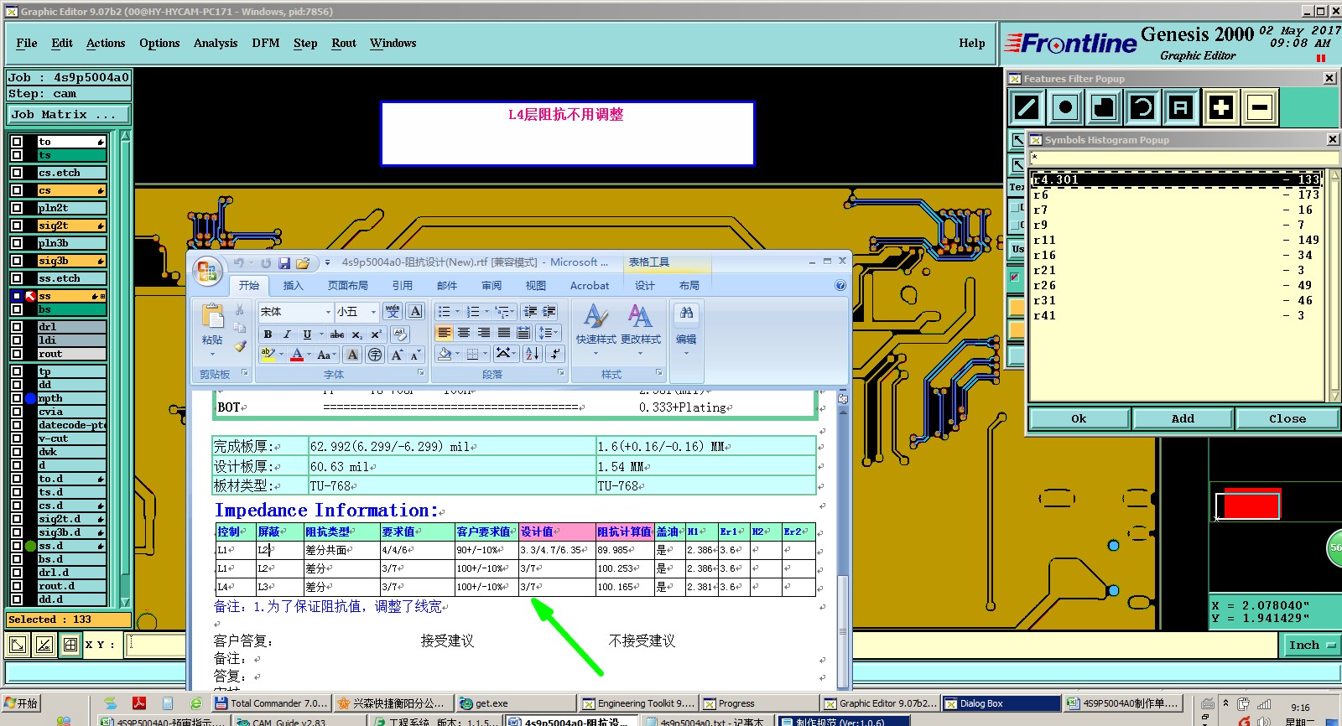The image size is (1342, 726).
Task: Open Total Commander taskbar item
Action: pyautogui.click(x=271, y=703)
